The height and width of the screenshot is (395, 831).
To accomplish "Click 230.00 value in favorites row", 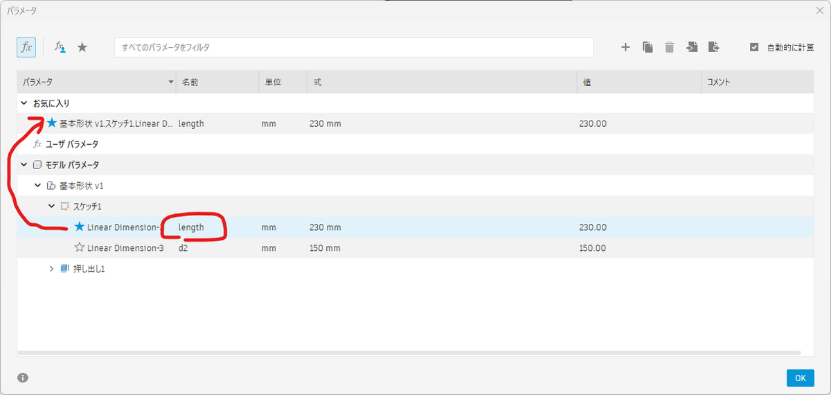I will click(593, 123).
